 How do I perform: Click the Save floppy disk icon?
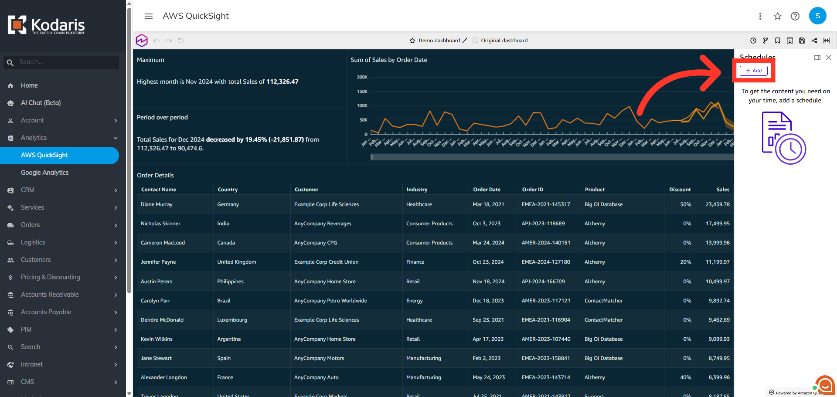(x=802, y=41)
